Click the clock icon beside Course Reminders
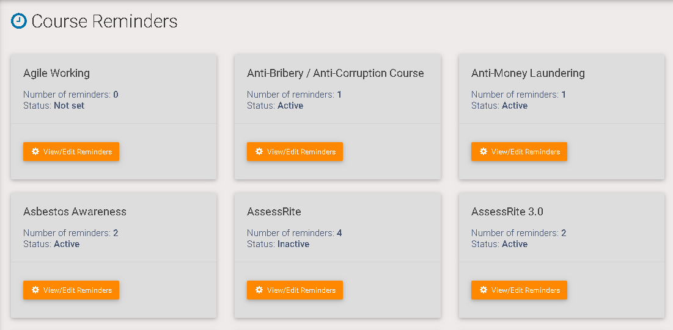Screen dimensions: 673x330 tap(19, 21)
